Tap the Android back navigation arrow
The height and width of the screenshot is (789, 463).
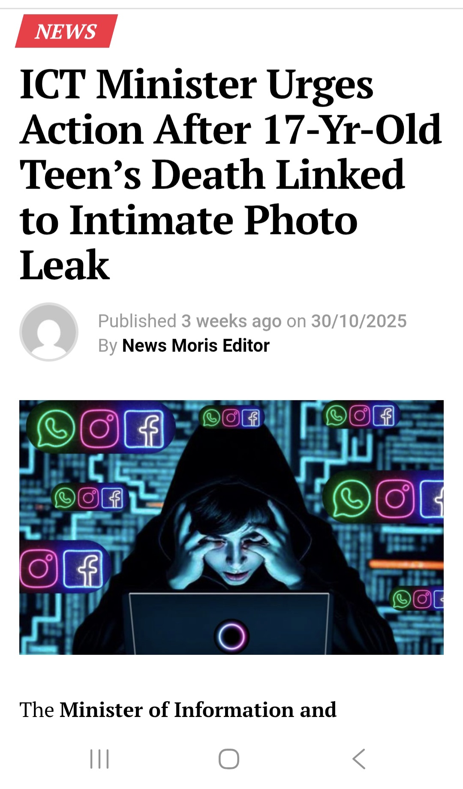tap(359, 759)
